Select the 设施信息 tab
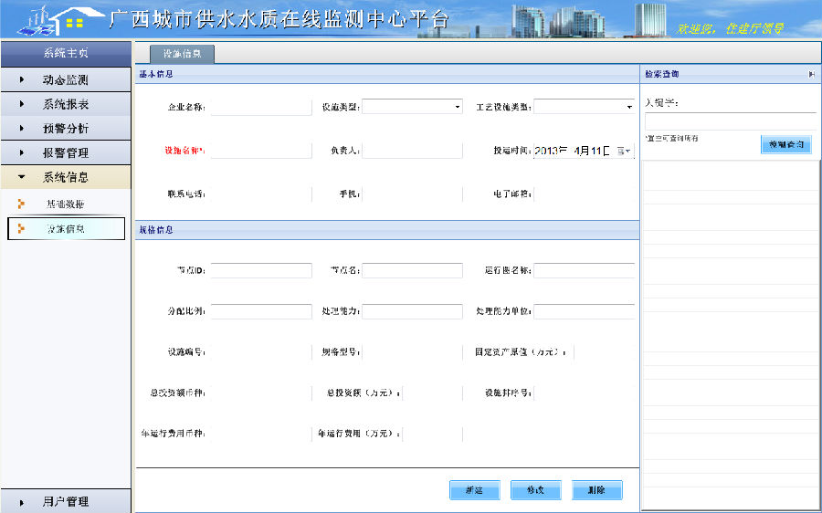The height and width of the screenshot is (513, 822). click(x=182, y=54)
